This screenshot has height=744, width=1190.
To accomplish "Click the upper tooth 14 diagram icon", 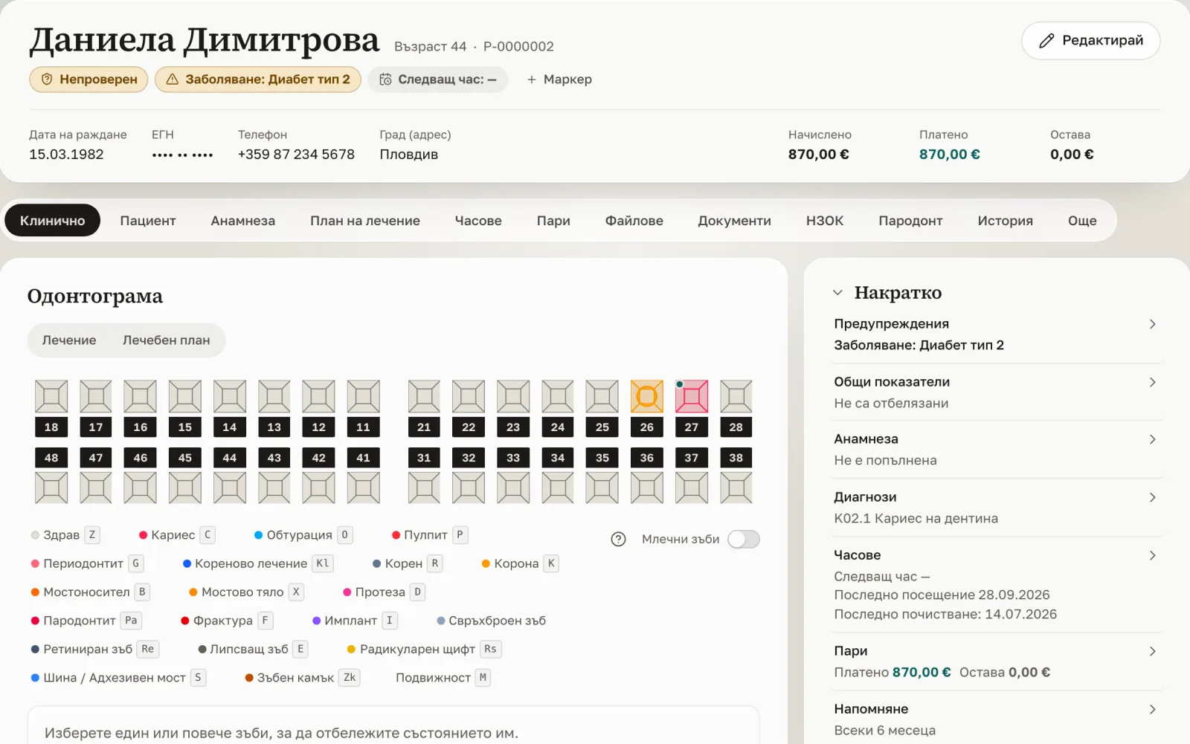I will pyautogui.click(x=230, y=396).
